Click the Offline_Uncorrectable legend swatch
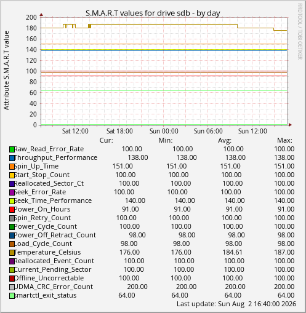This screenshot has width=306, height=313. pyautogui.click(x=12, y=279)
